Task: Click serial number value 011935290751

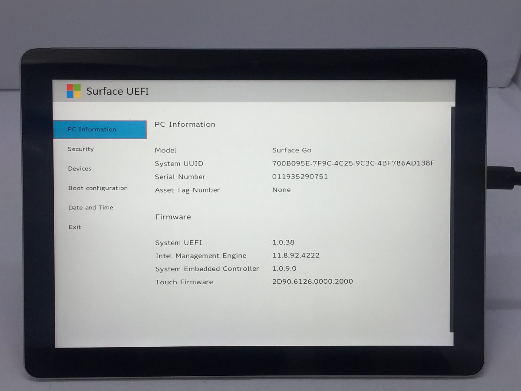Action: coord(300,176)
